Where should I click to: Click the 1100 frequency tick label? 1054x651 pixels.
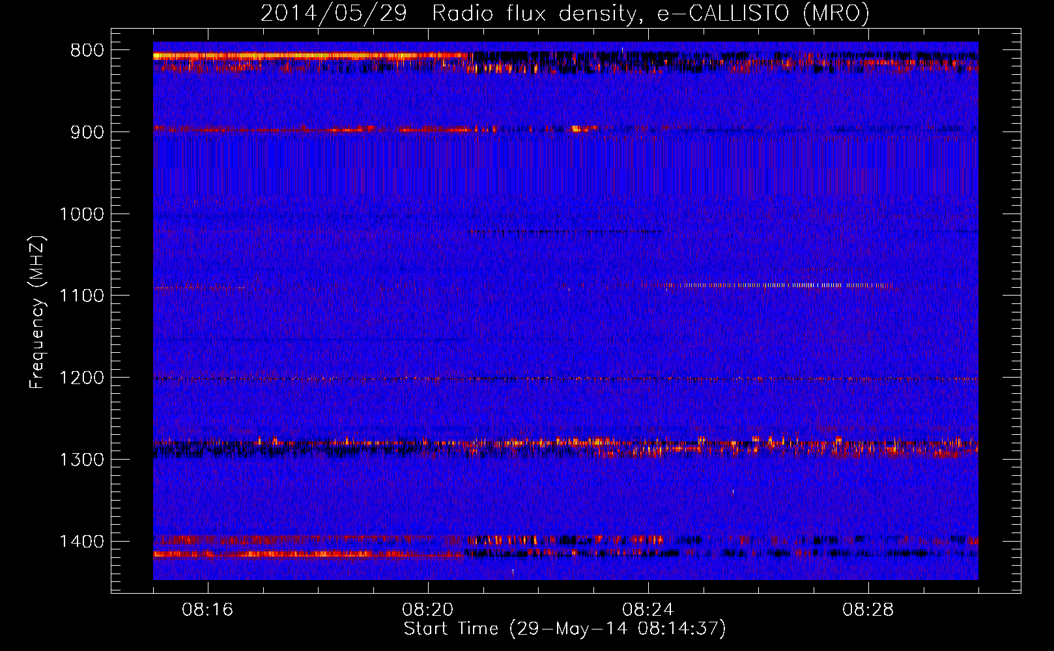(x=81, y=296)
